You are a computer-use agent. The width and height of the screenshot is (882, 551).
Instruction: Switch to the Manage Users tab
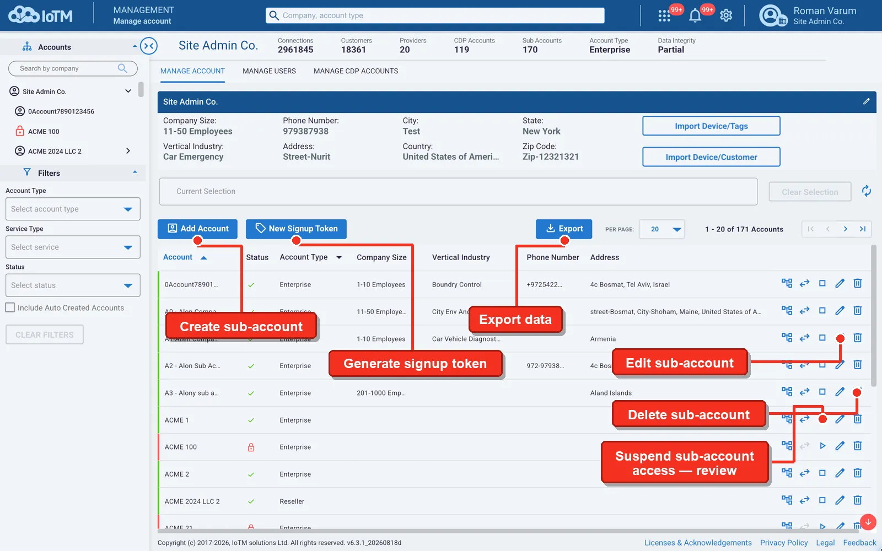click(269, 71)
